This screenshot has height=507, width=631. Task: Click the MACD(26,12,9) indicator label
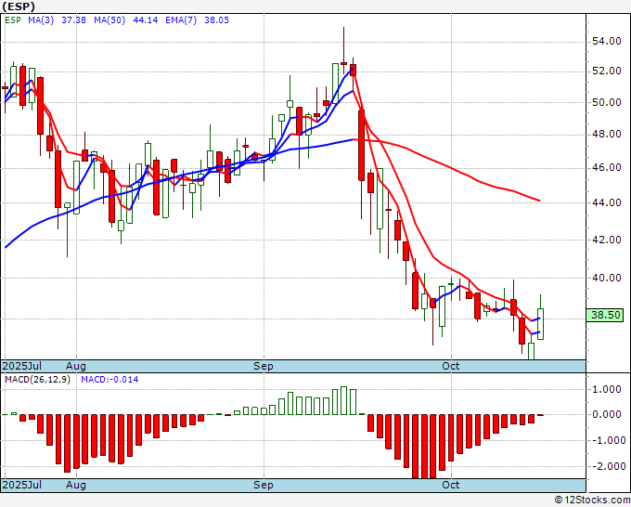(37, 380)
